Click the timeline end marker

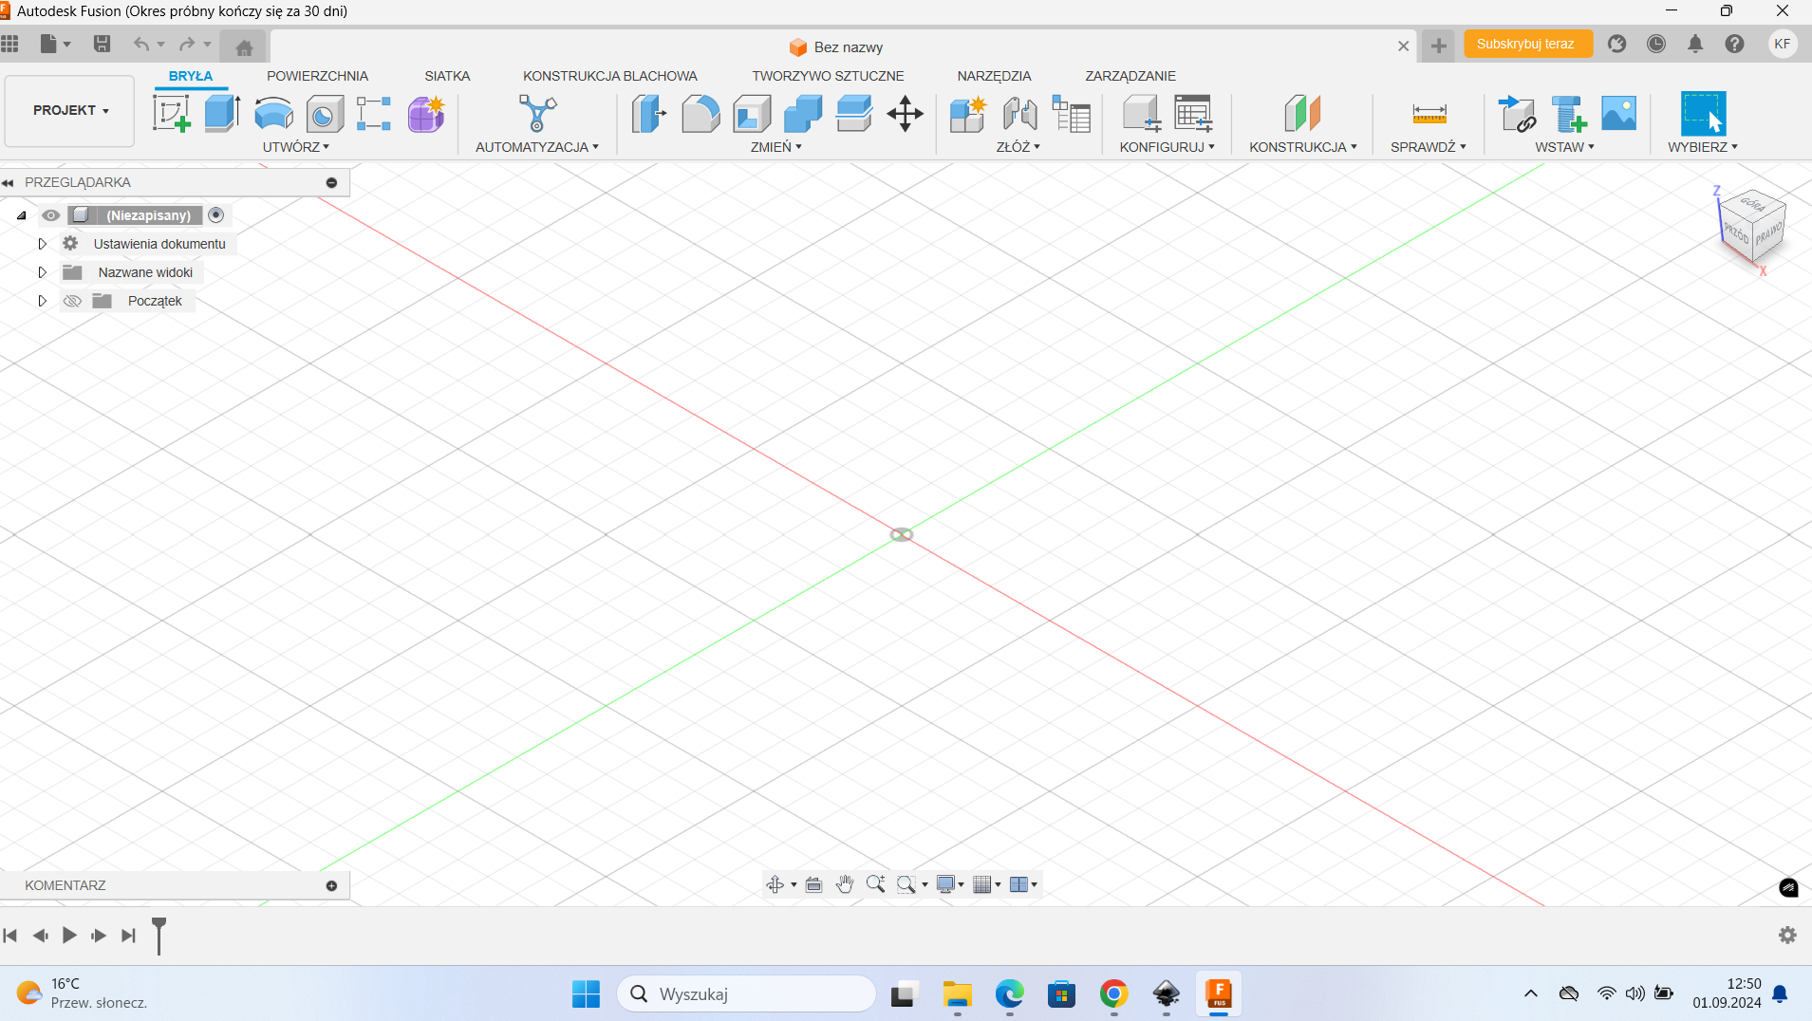tap(159, 936)
